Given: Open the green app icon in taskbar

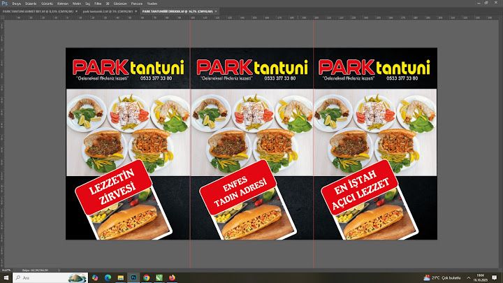Looking at the screenshot, I should (159, 277).
